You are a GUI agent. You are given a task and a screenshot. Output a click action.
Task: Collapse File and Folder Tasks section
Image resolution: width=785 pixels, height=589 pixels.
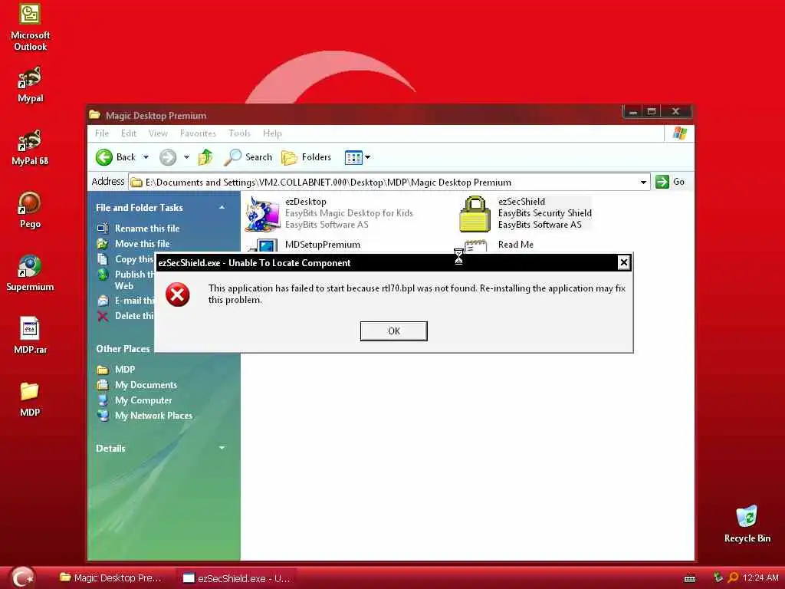222,207
